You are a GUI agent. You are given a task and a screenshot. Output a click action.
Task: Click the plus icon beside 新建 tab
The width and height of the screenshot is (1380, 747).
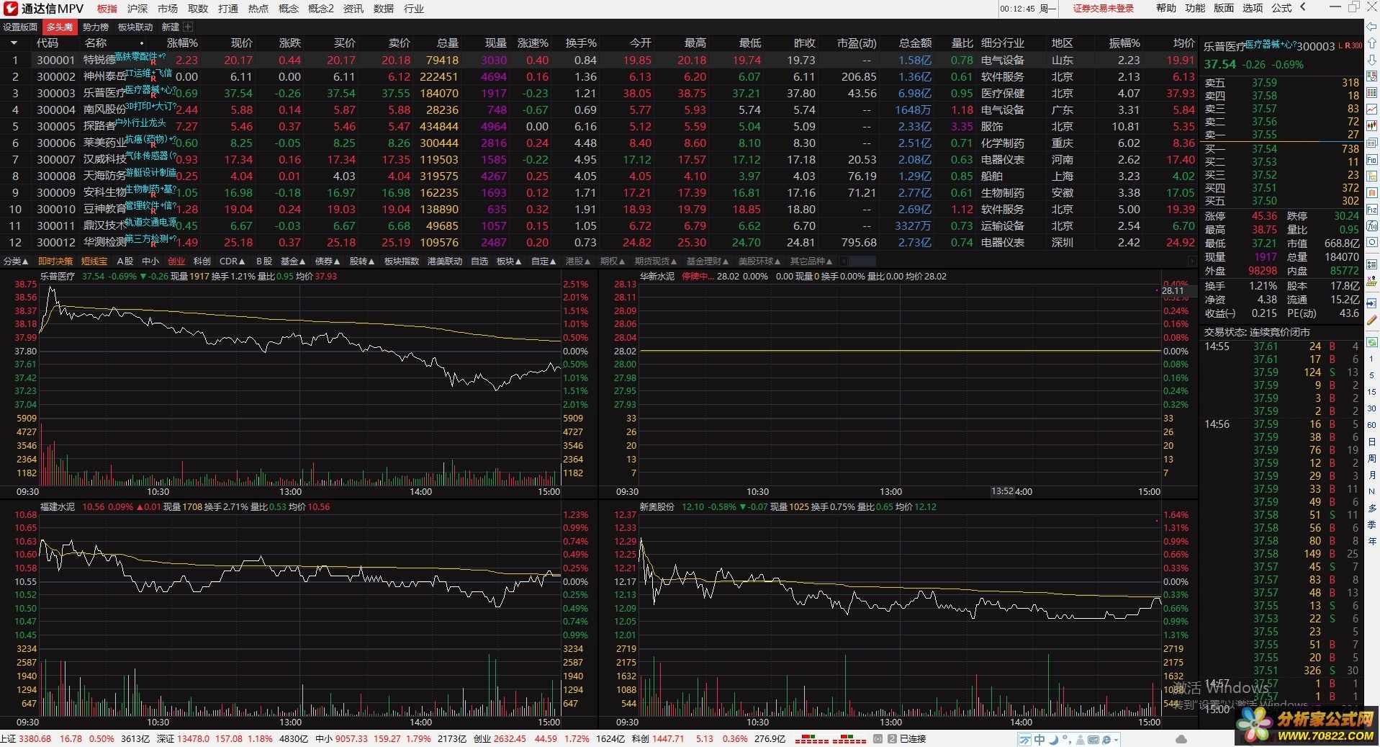(189, 27)
